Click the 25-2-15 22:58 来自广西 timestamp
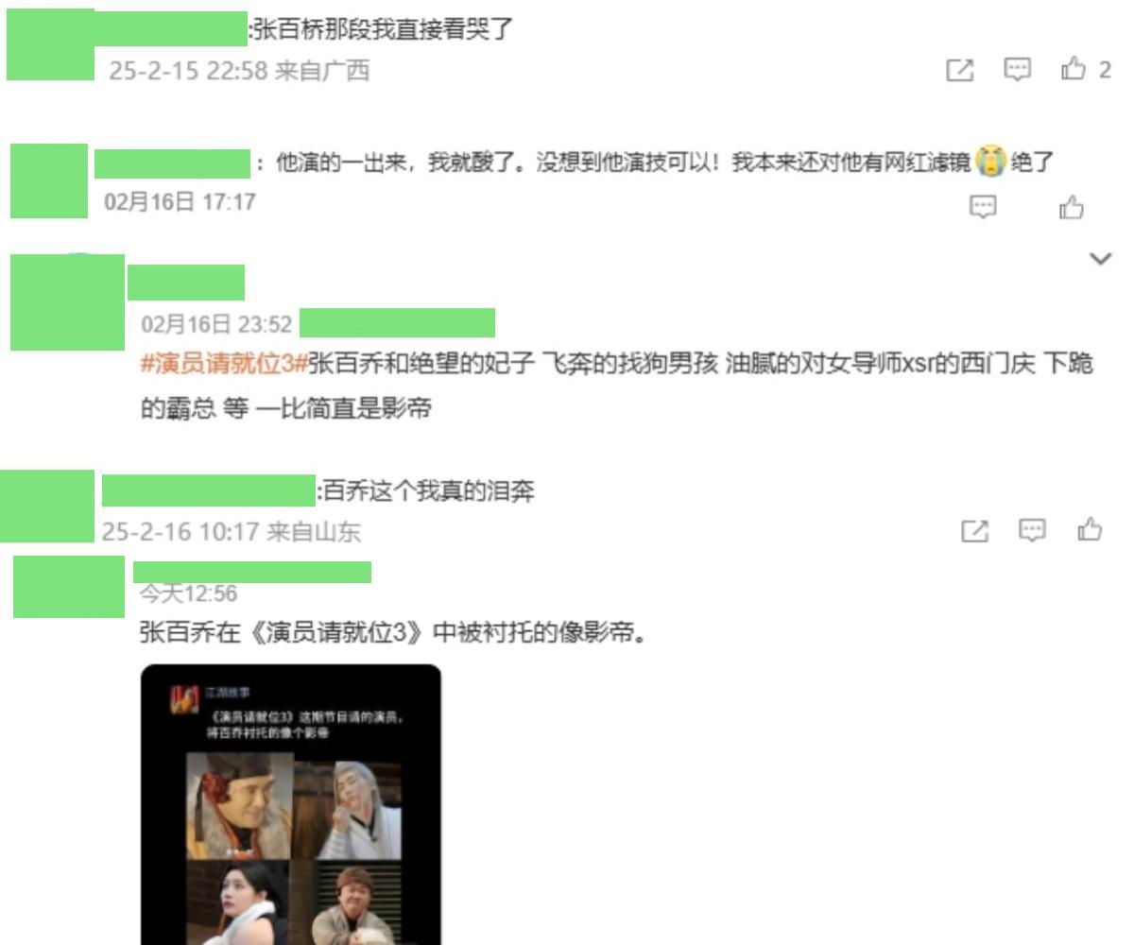The width and height of the screenshot is (1134, 945). [239, 70]
